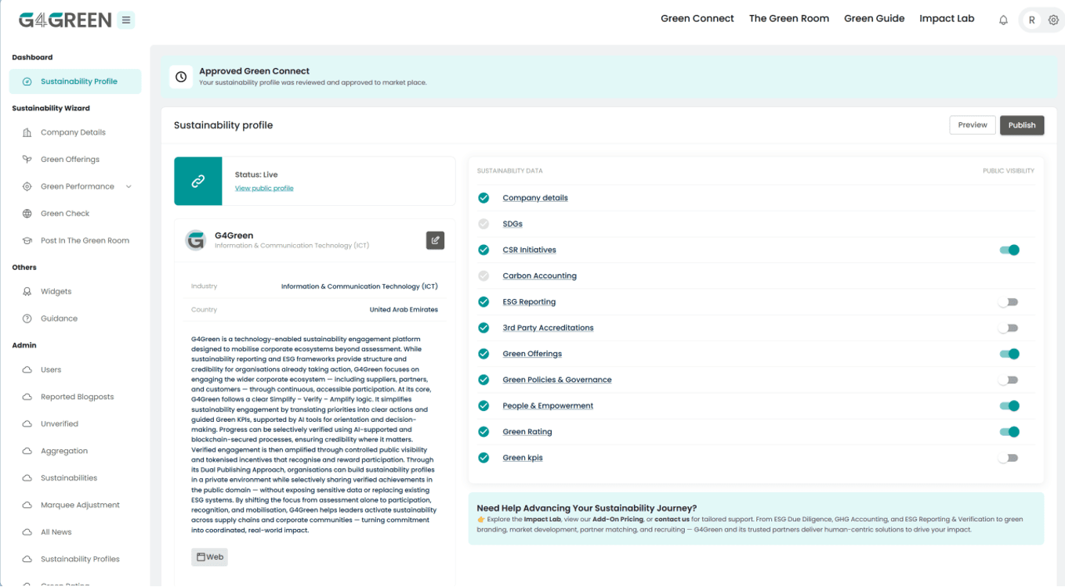Open settings gear icon in header
Screen dimensions: 1065x587
point(1053,20)
